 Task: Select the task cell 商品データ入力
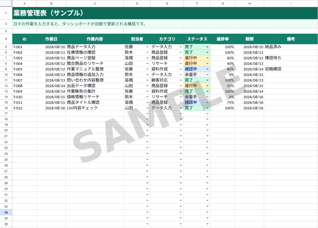pyautogui.click(x=95, y=47)
